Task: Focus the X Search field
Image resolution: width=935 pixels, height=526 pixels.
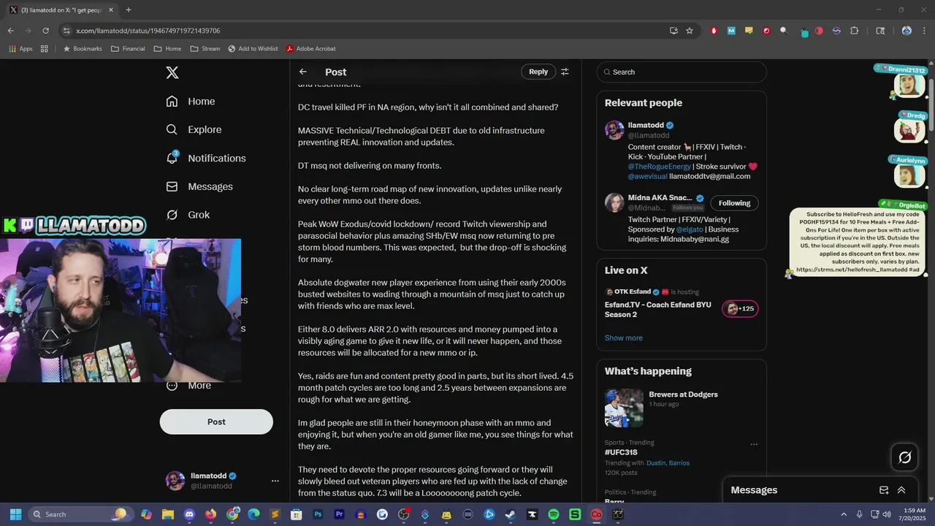Action: pos(682,72)
